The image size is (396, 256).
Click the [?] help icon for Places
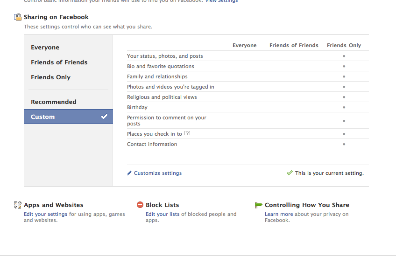pyautogui.click(x=187, y=133)
